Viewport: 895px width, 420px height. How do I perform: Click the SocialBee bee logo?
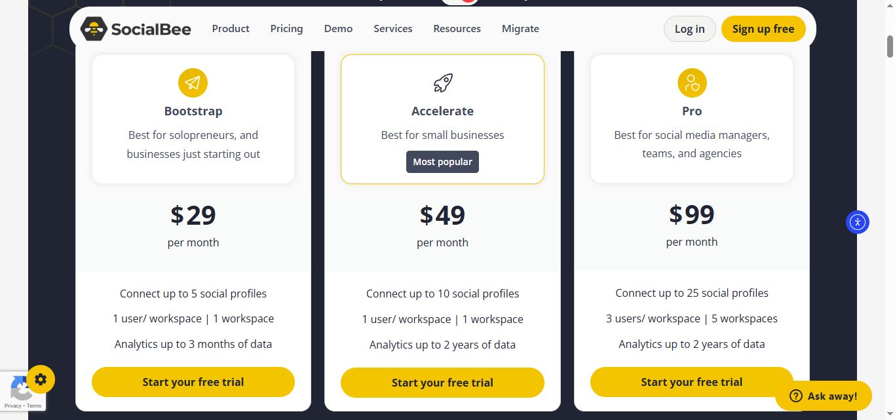pyautogui.click(x=94, y=29)
